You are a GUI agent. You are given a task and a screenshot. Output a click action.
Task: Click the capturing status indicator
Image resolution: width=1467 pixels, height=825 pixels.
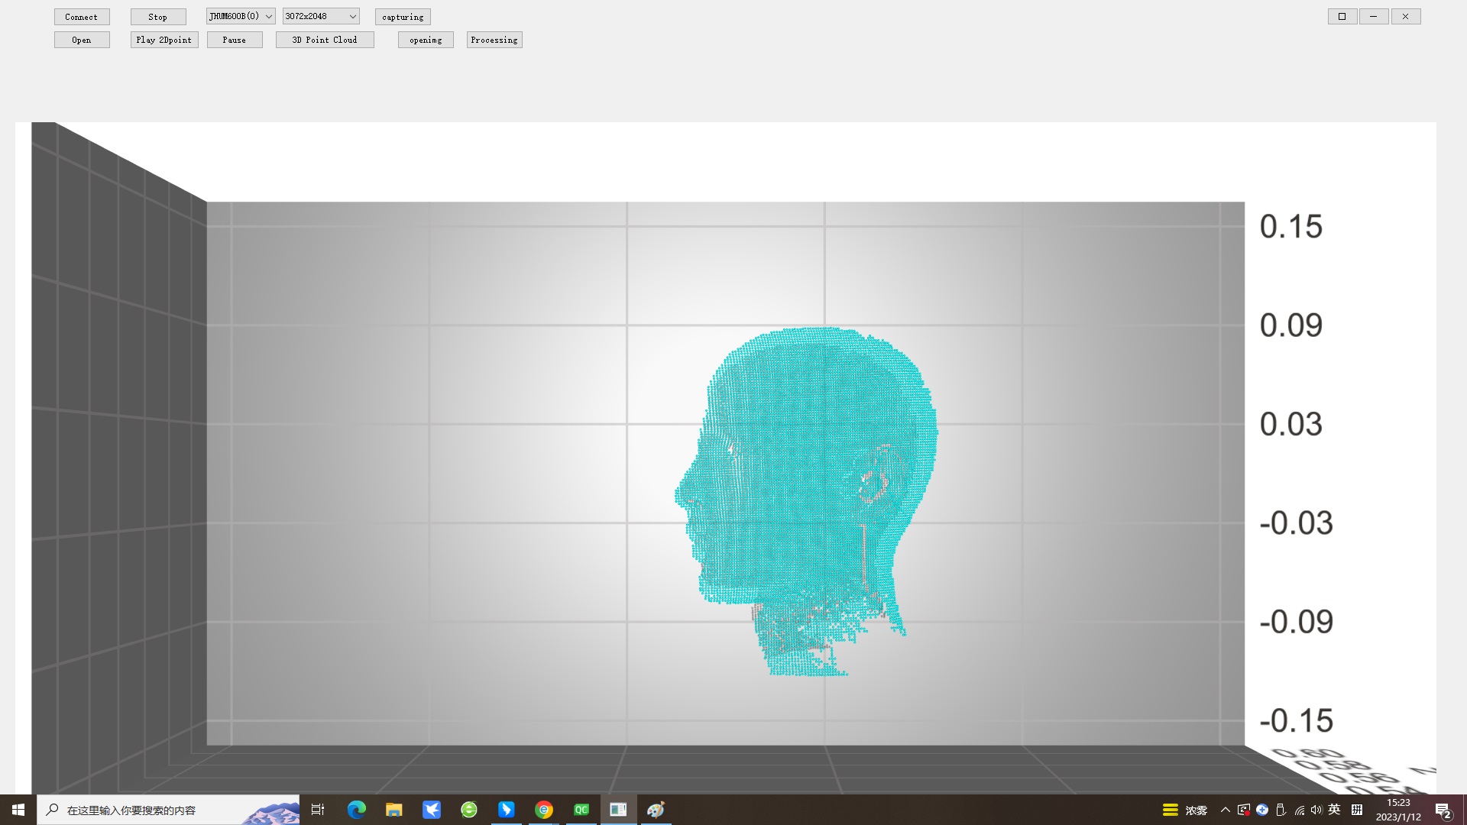(403, 16)
